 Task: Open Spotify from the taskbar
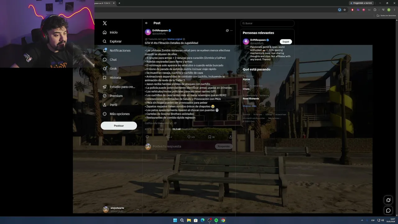tap(216, 220)
